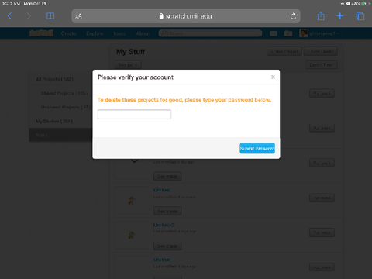
Task: See inside project modified a day ago
Action: point(167,177)
